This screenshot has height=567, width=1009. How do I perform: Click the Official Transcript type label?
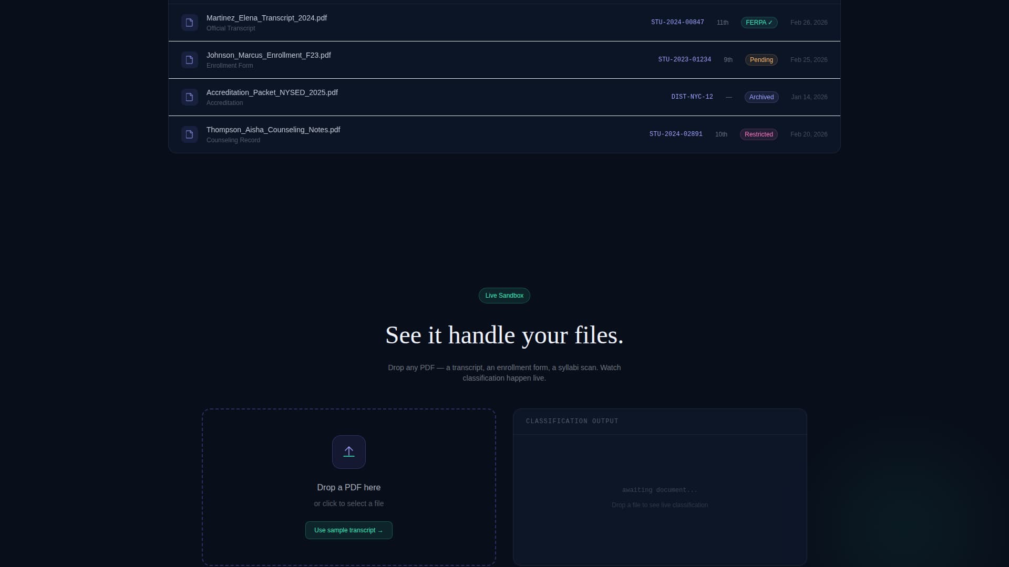231,28
